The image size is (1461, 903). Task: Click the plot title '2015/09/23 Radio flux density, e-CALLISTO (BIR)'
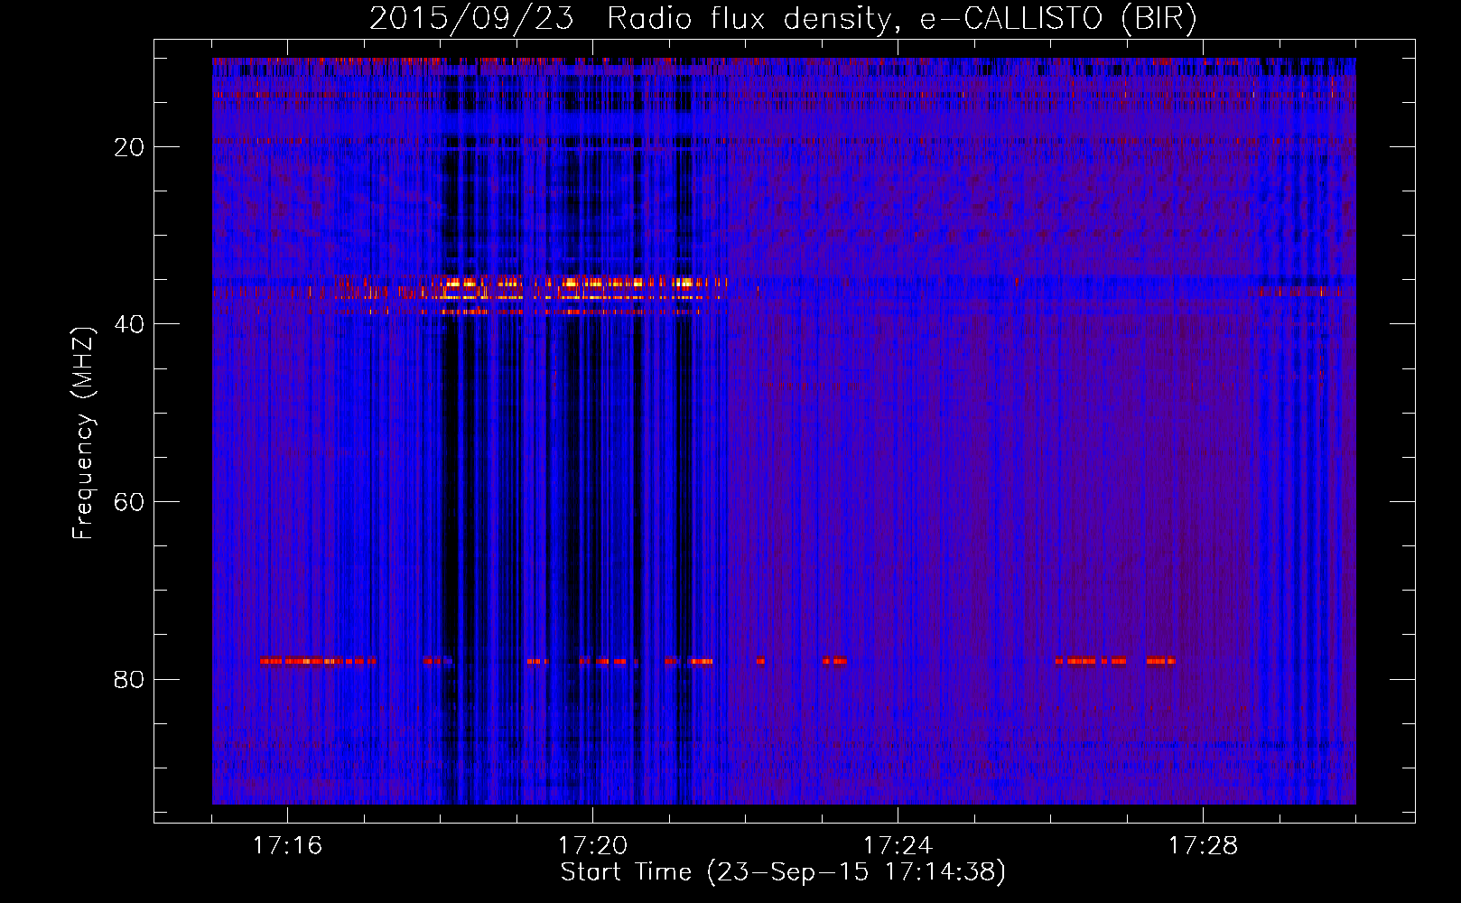(x=783, y=19)
